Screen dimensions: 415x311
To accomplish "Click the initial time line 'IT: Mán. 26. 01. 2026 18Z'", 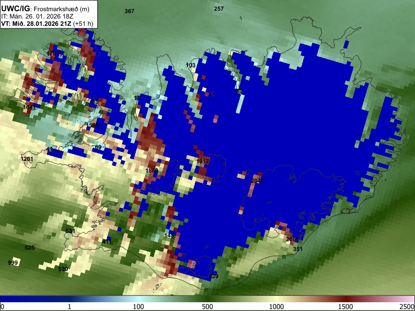I will pos(37,17).
